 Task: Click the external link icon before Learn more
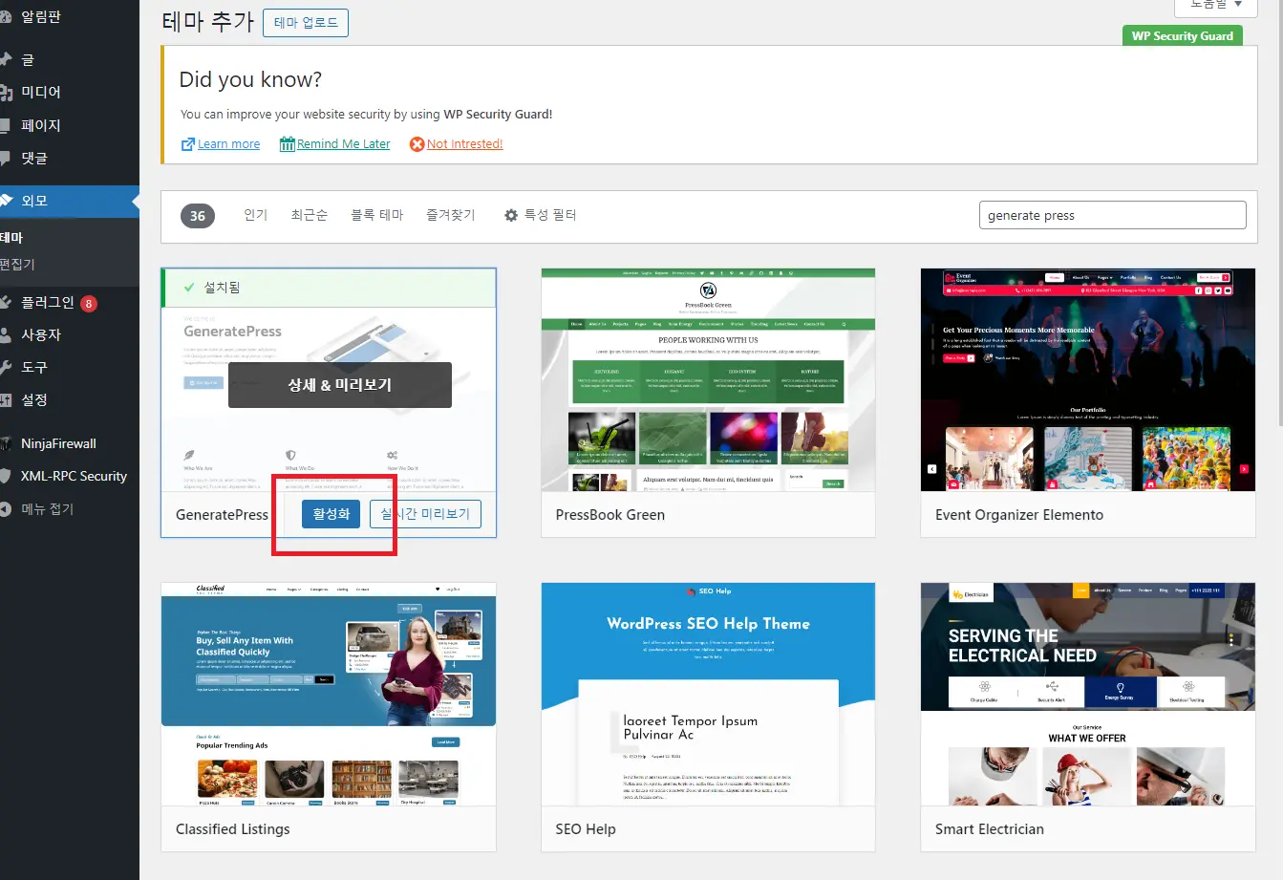click(188, 144)
